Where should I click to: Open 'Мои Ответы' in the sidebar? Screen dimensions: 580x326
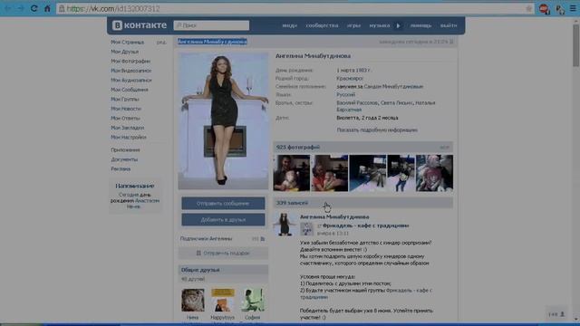coord(125,119)
